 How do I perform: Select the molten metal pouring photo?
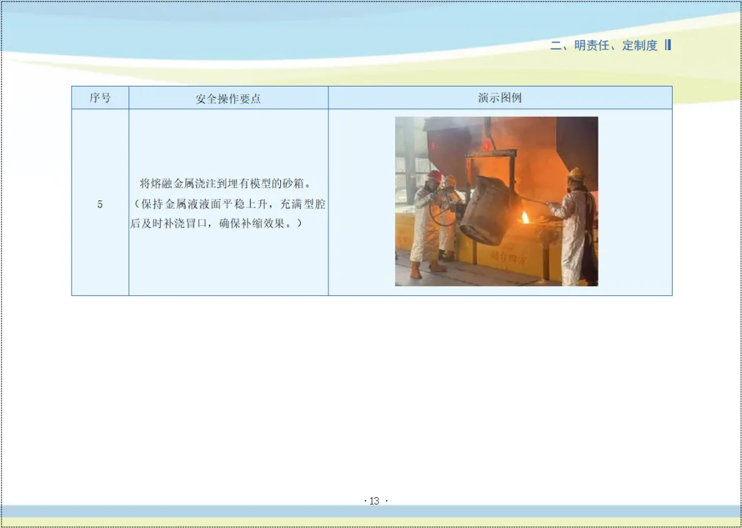click(x=497, y=202)
